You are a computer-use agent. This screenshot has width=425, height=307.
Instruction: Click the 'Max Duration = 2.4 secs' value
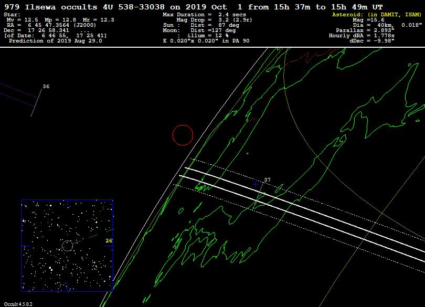tap(205, 15)
